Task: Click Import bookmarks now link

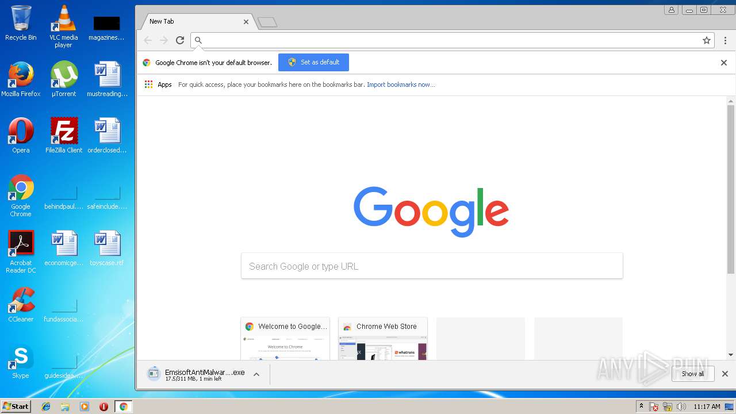Action: [401, 85]
